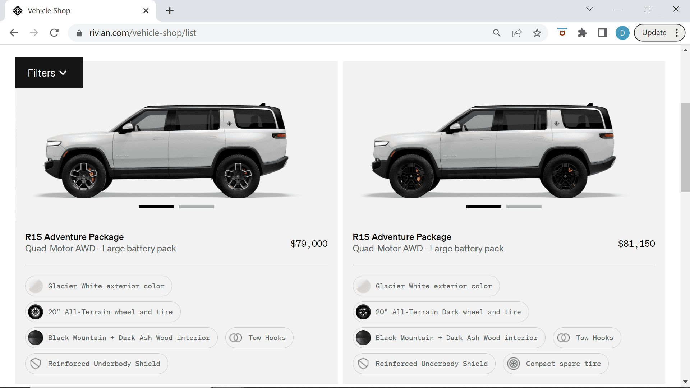The height and width of the screenshot is (388, 690).
Task: Click 20" All-Terrain Dark wheel icon
Action: tap(363, 312)
